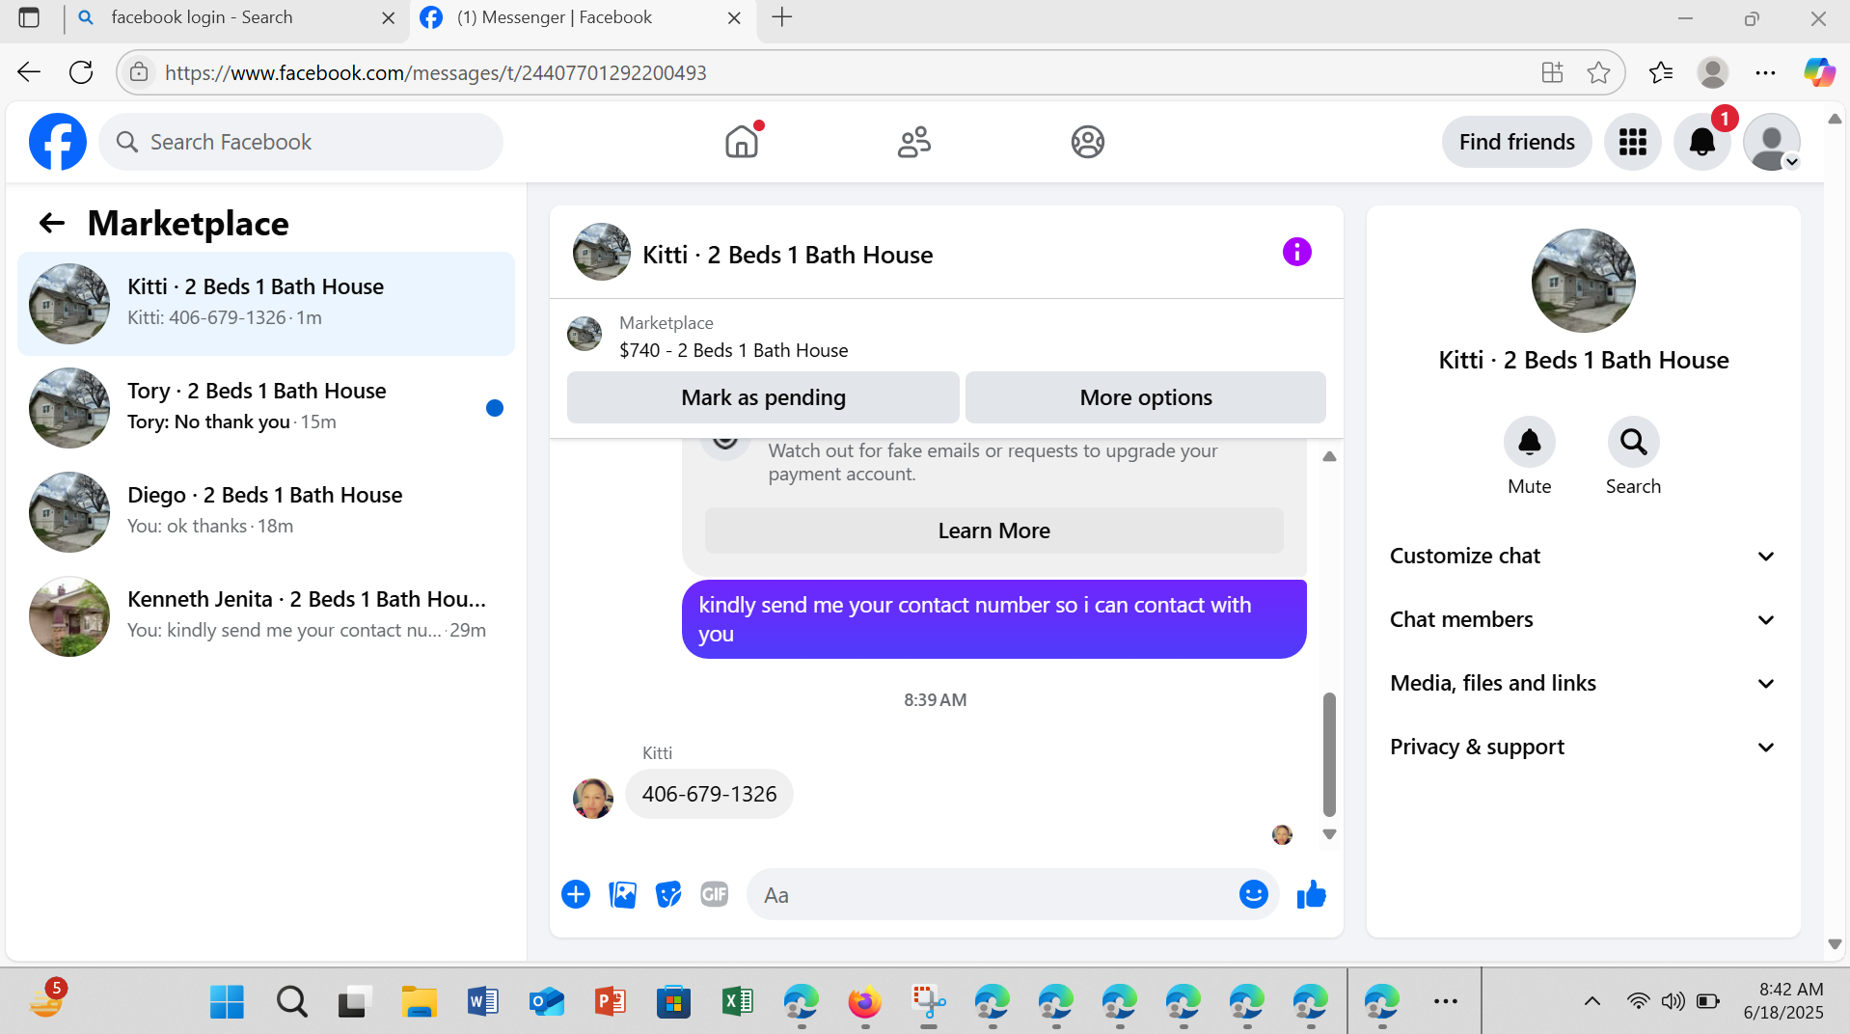Close the facebook login - Search tab
The height and width of the screenshot is (1034, 1850).
(389, 18)
